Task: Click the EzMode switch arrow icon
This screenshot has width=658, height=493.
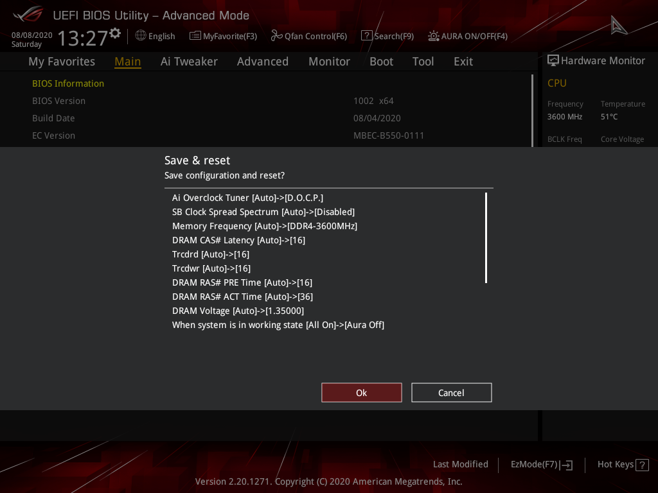Action: point(567,465)
